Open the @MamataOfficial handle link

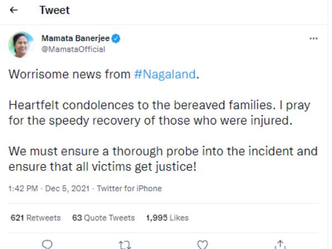coord(74,49)
